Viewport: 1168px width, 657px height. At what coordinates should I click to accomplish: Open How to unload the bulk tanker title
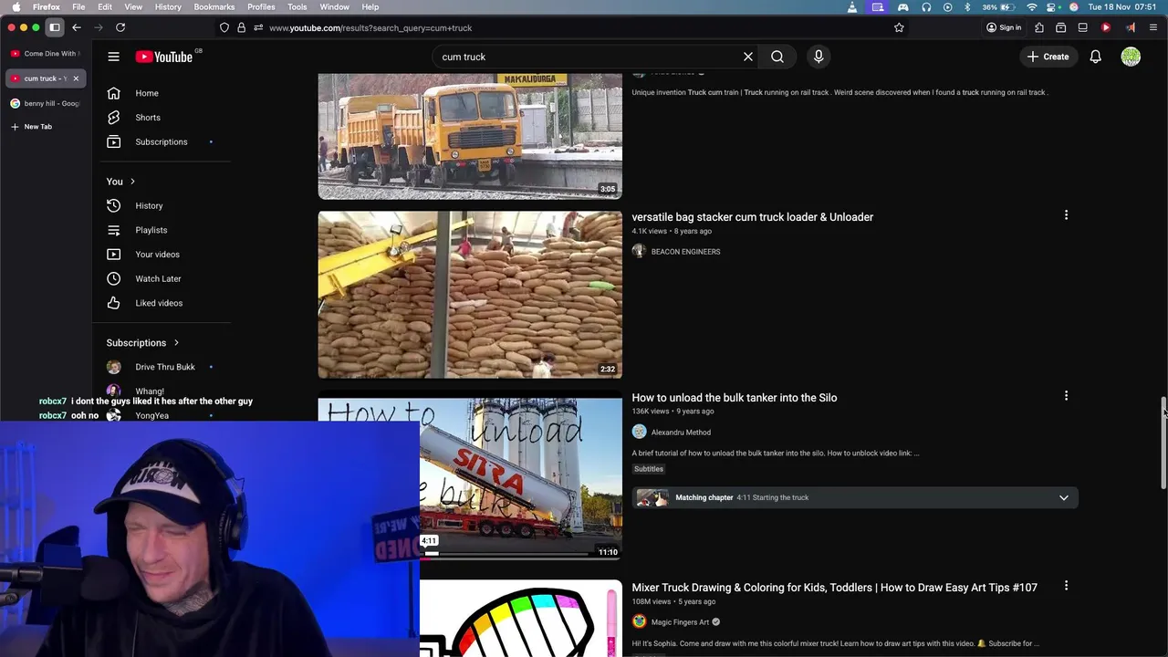coord(735,398)
